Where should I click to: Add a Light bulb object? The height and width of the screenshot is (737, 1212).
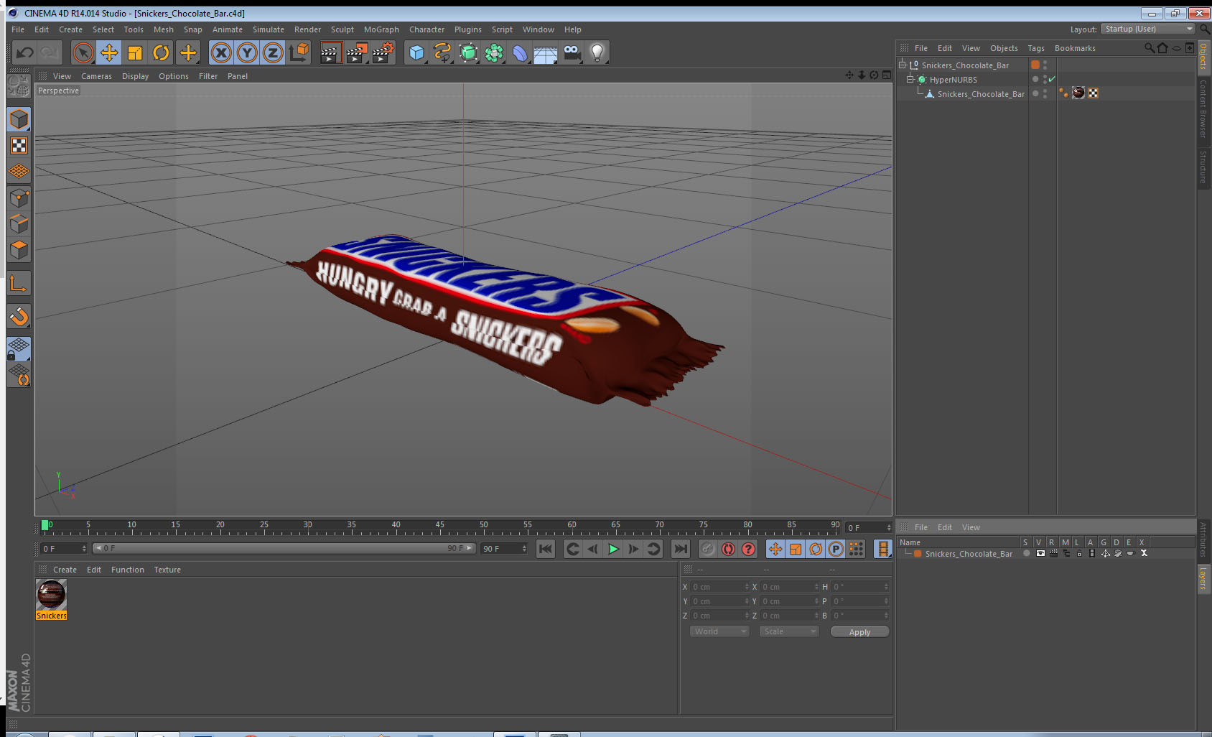[x=597, y=52]
